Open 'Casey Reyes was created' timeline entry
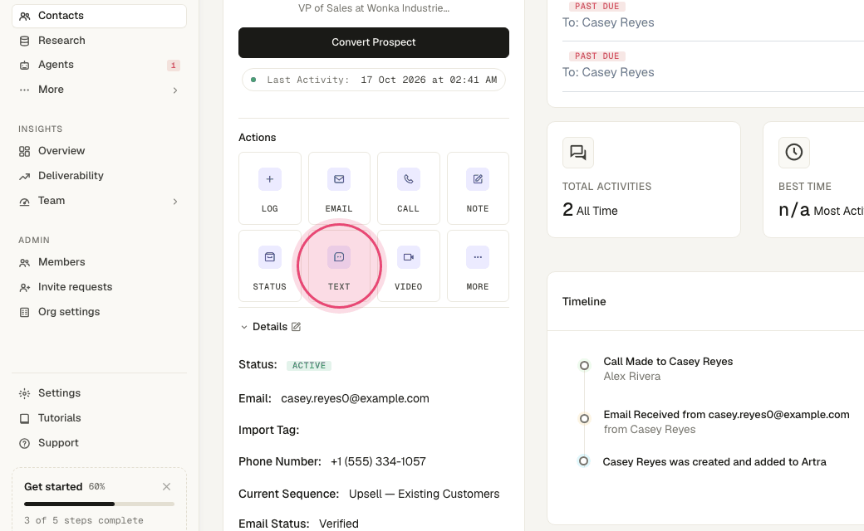The image size is (864, 531). click(x=714, y=462)
